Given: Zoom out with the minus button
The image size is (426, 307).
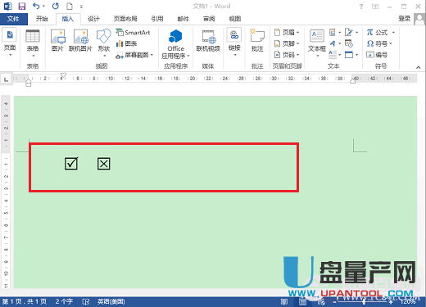Looking at the screenshot, I should [334, 302].
